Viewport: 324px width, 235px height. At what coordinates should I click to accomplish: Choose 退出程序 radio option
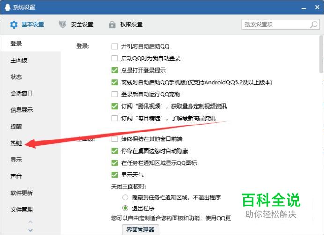click(125, 208)
